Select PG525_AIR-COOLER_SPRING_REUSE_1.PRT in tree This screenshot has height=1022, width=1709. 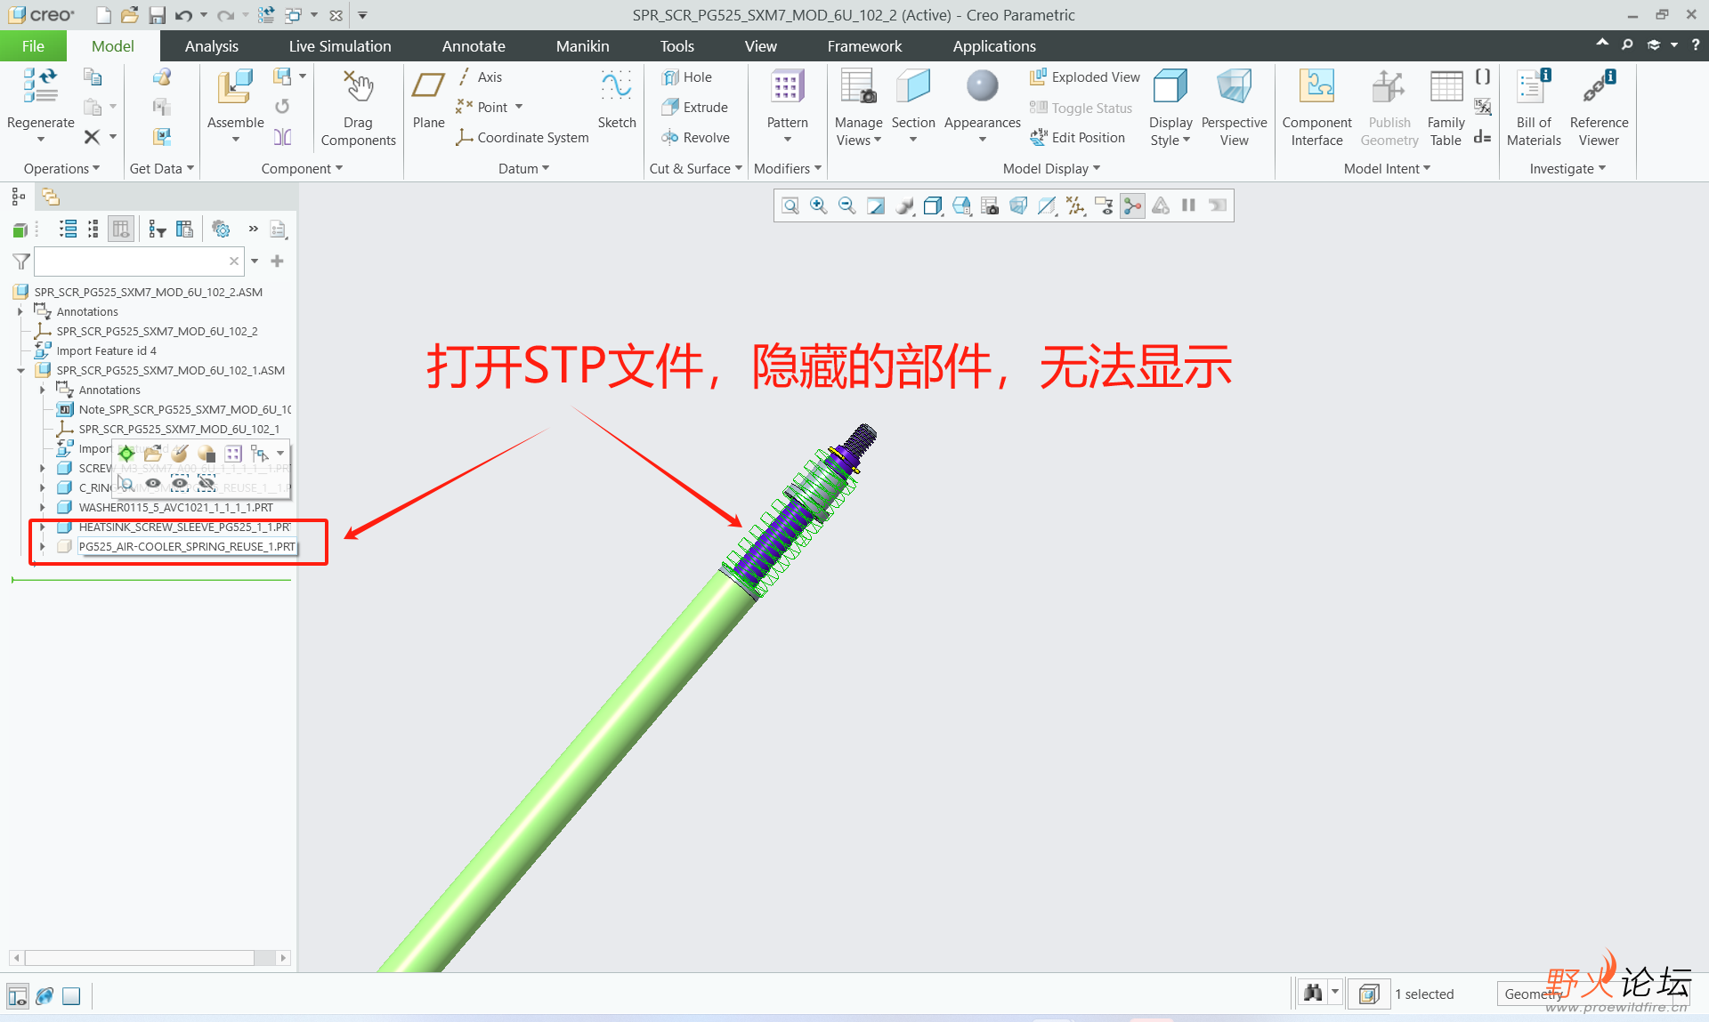(186, 547)
